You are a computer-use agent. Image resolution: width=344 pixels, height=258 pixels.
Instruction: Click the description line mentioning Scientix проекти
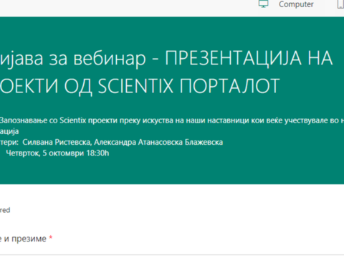pos(172,120)
